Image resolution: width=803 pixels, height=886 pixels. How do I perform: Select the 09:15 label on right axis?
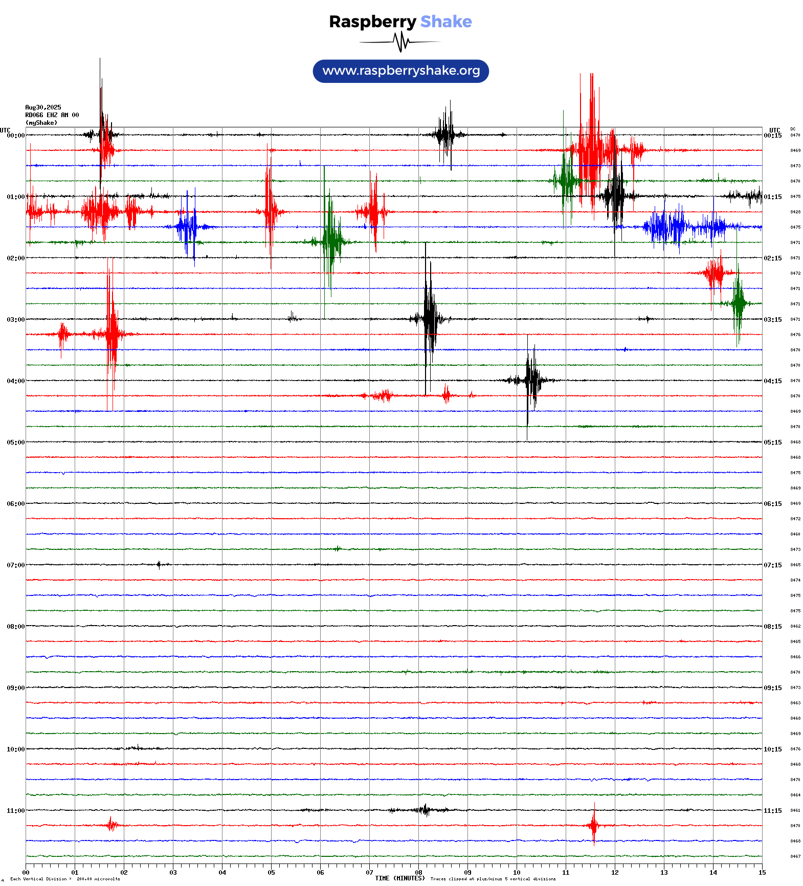(772, 688)
